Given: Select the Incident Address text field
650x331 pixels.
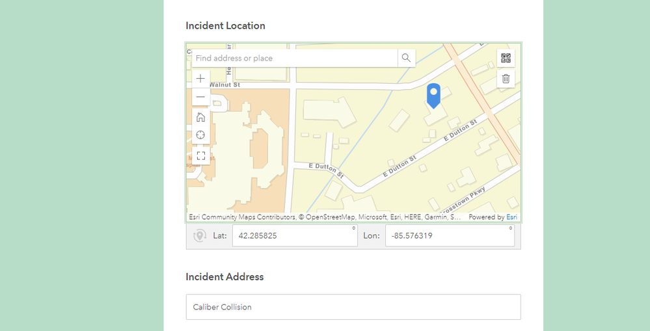Looking at the screenshot, I should (353, 307).
